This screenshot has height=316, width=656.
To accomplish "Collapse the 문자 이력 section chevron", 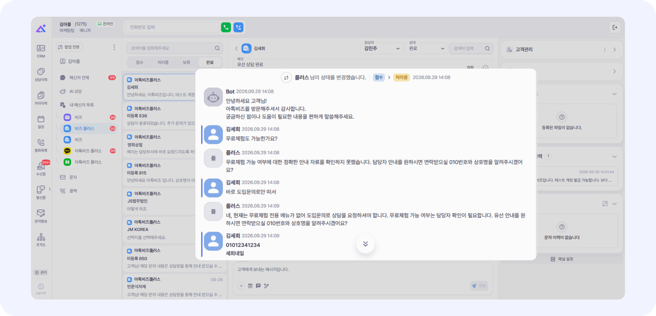I will [614, 204].
